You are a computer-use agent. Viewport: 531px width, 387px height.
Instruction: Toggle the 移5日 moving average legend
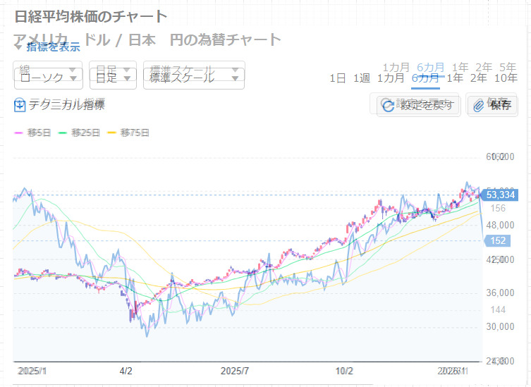(x=30, y=133)
